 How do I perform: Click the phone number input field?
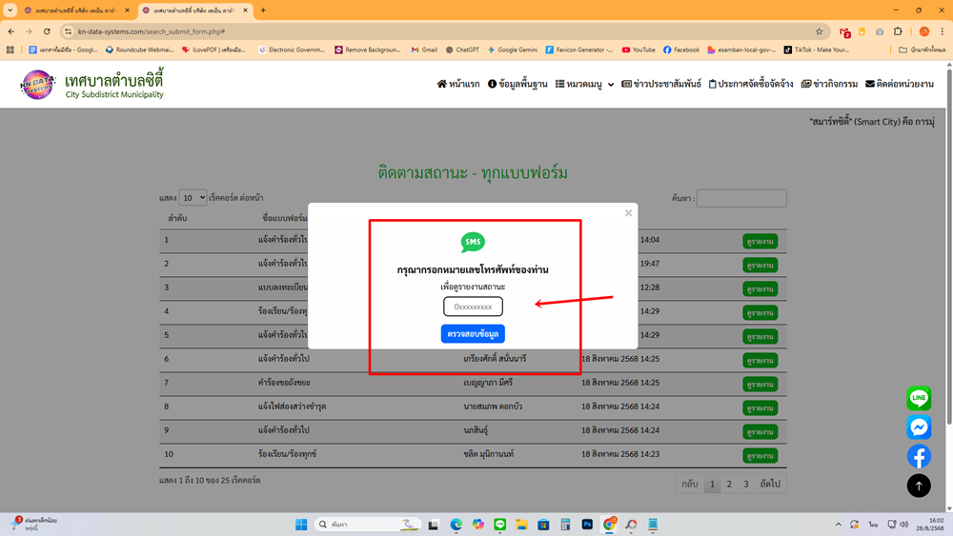[x=473, y=307]
